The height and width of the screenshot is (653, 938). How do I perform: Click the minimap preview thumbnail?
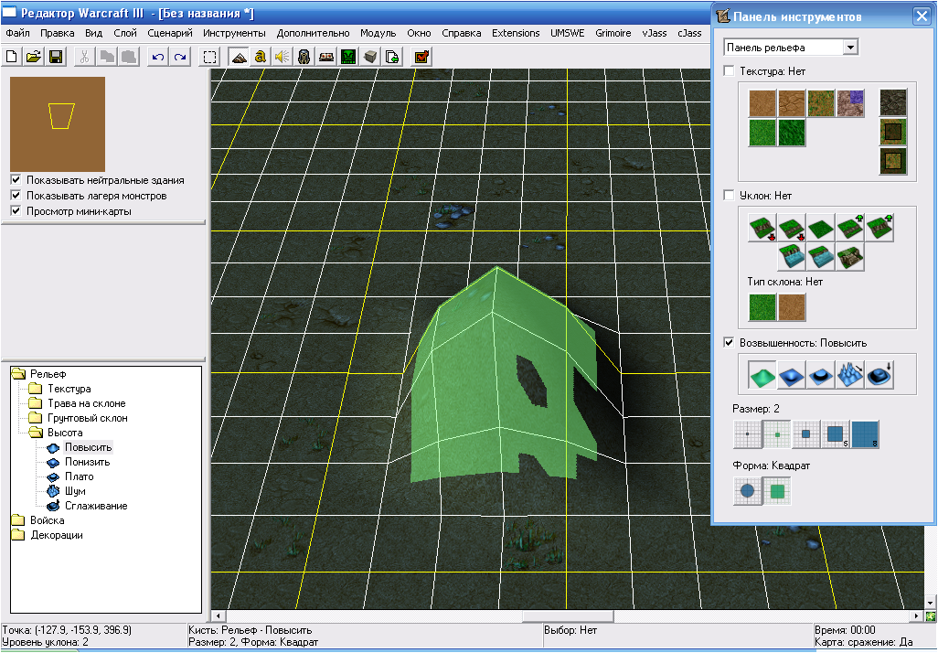click(x=58, y=123)
